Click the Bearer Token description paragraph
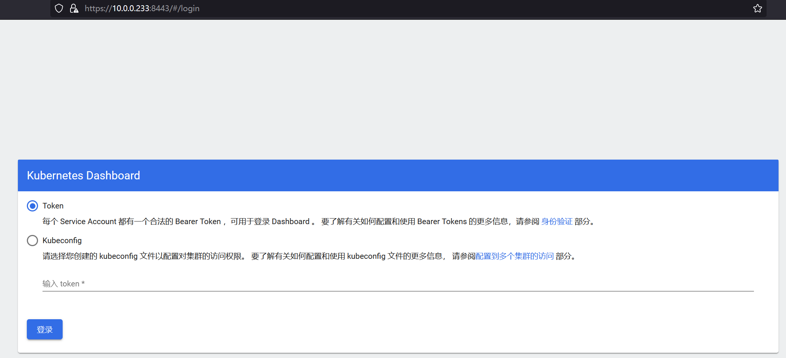The image size is (786, 358). (320, 222)
